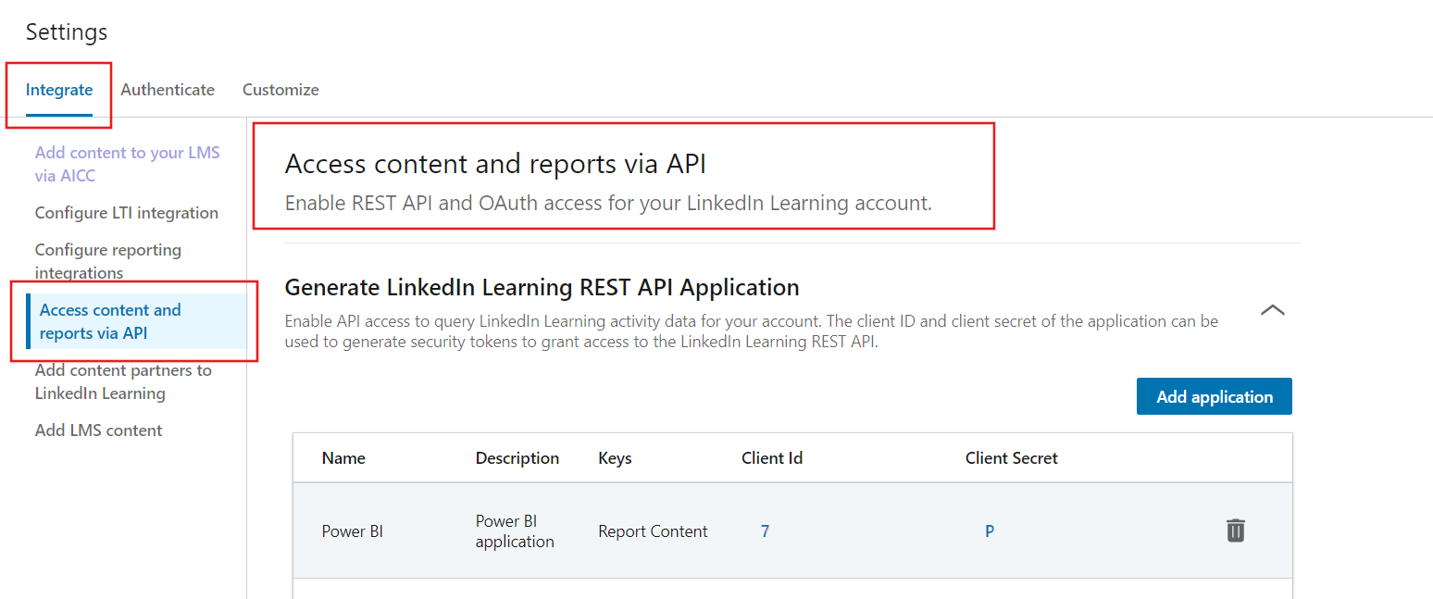Screen dimensions: 1433x599
Task: Click the Keys column header
Action: click(615, 457)
